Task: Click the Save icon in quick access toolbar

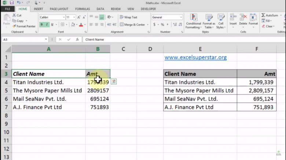Action: pos(12,2)
